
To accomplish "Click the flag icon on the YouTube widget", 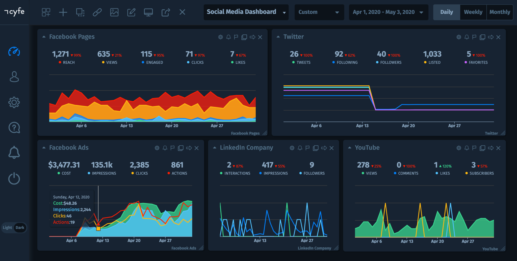I will point(474,148).
